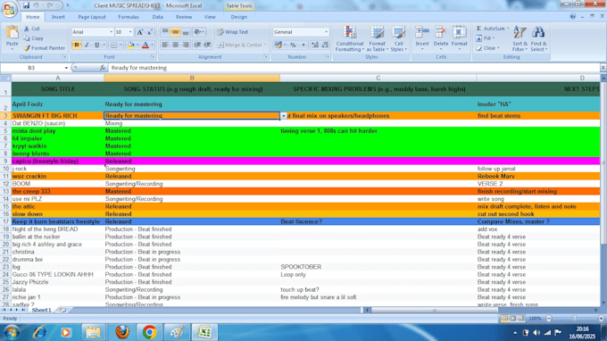The height and width of the screenshot is (341, 607).
Task: Open the Orientation text rotation icon
Action: pos(197,32)
